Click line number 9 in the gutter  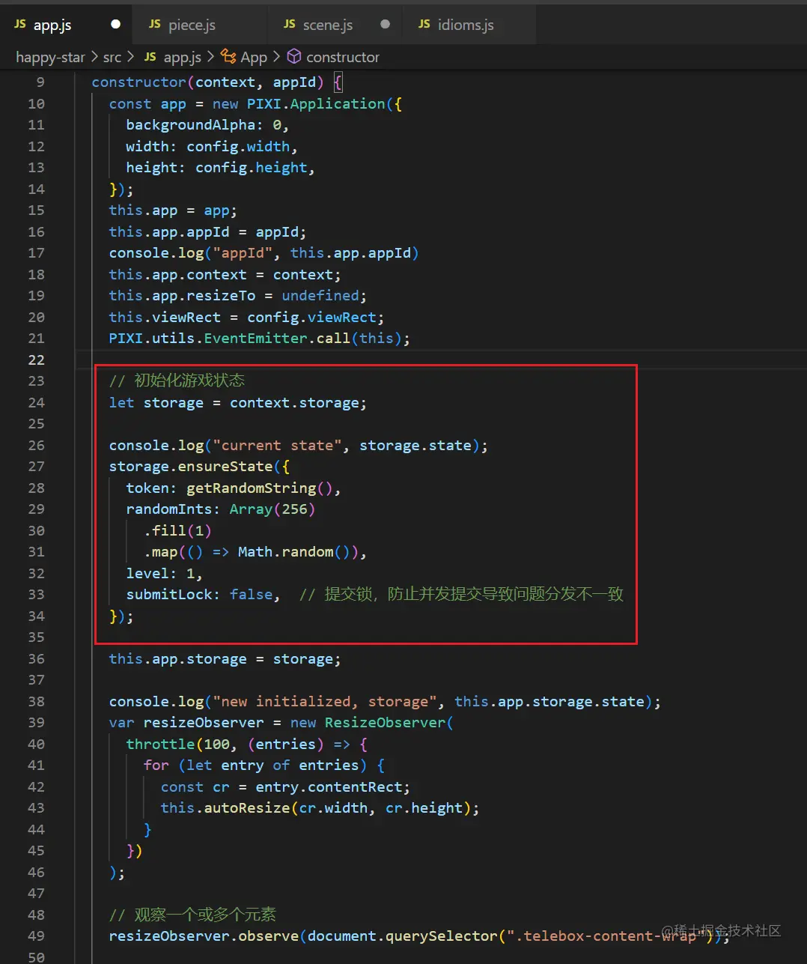(40, 82)
